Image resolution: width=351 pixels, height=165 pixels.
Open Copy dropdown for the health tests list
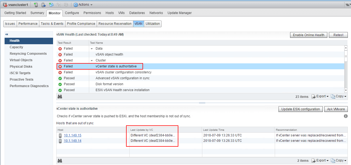click(x=339, y=96)
